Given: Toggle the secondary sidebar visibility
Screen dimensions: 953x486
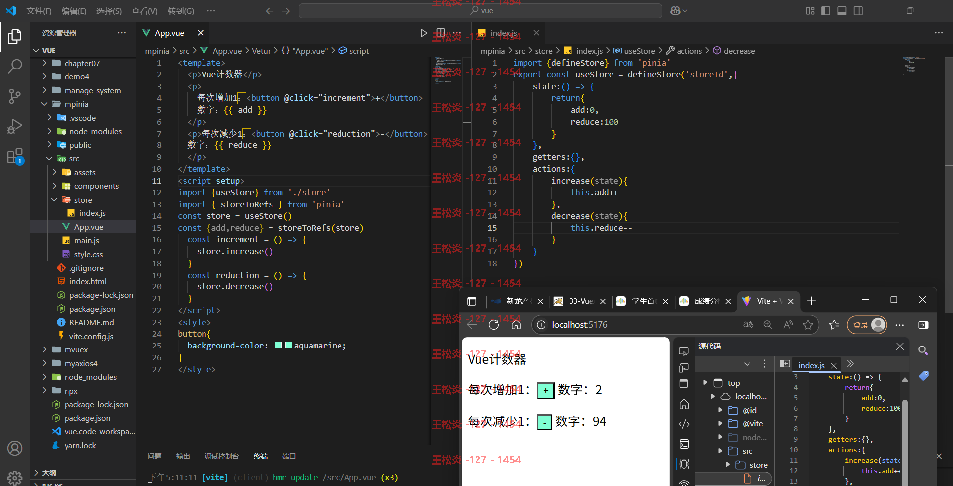Looking at the screenshot, I should click(x=858, y=11).
